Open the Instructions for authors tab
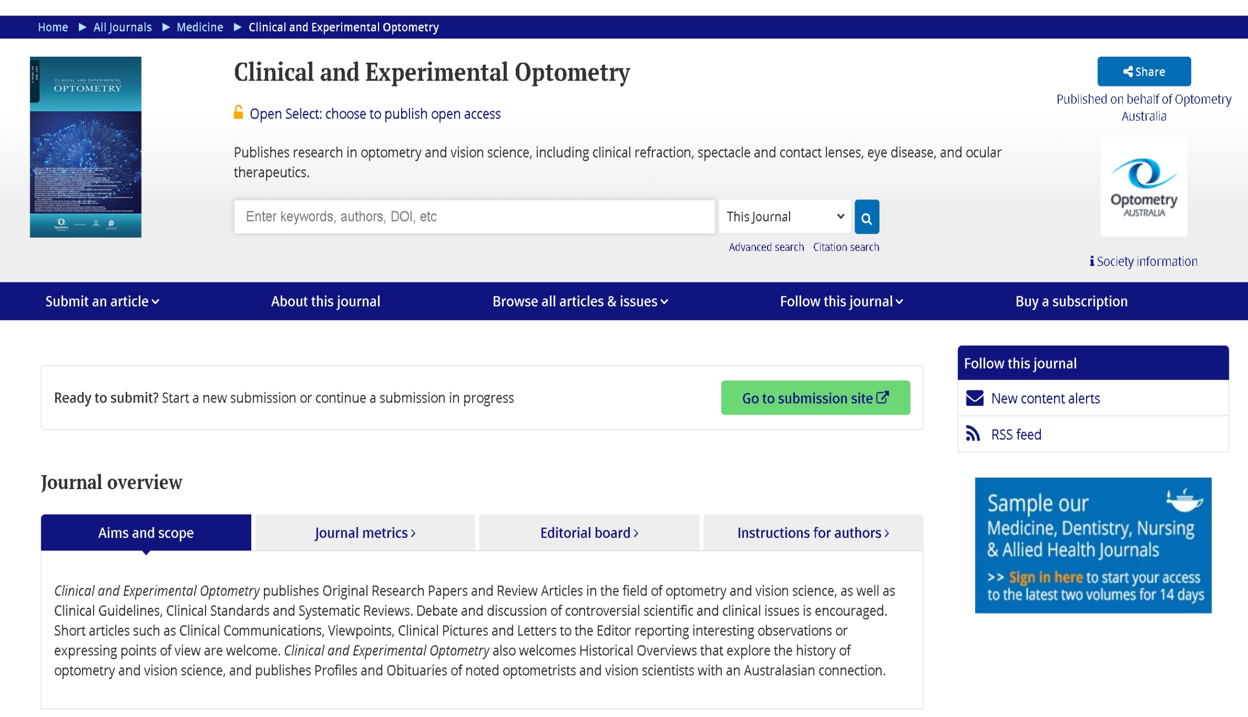 pos(813,533)
